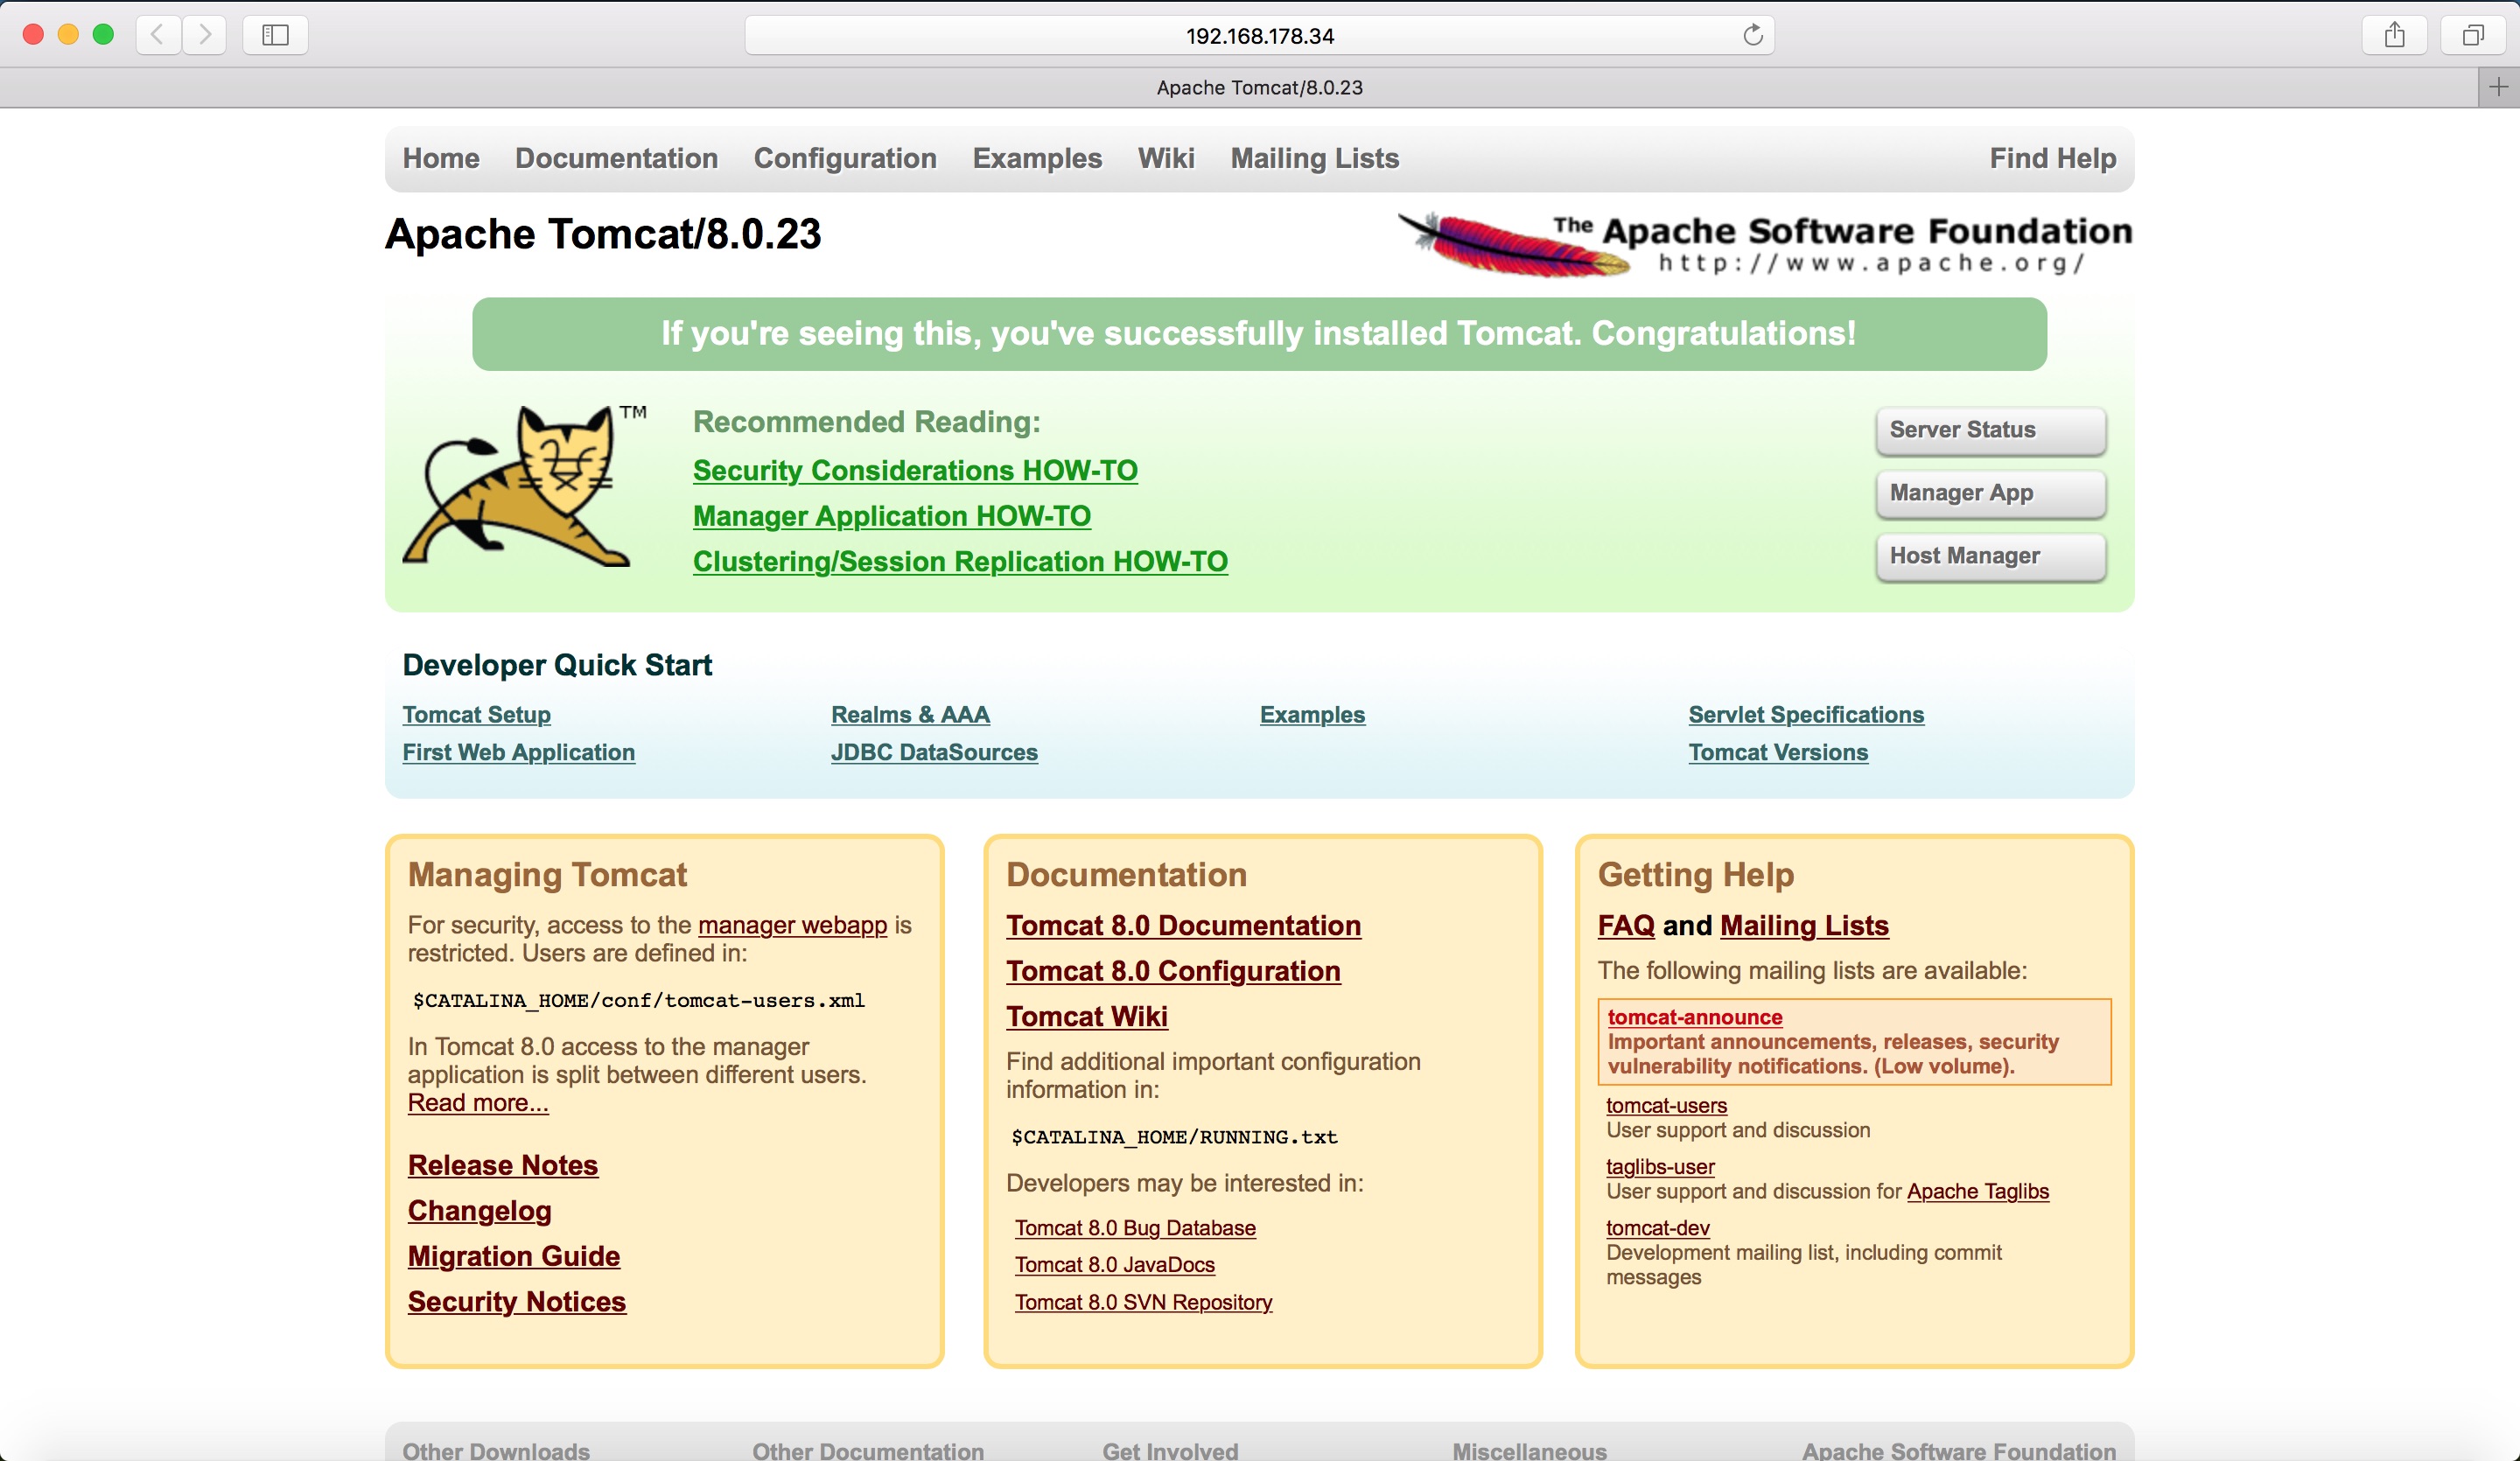
Task: Open the Release Notes link
Action: 502,1165
